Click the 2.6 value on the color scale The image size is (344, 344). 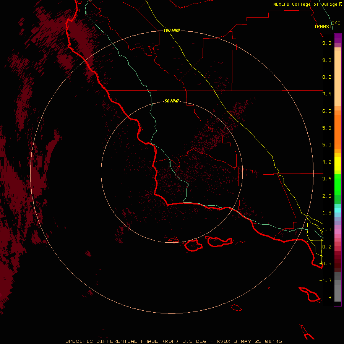click(327, 196)
